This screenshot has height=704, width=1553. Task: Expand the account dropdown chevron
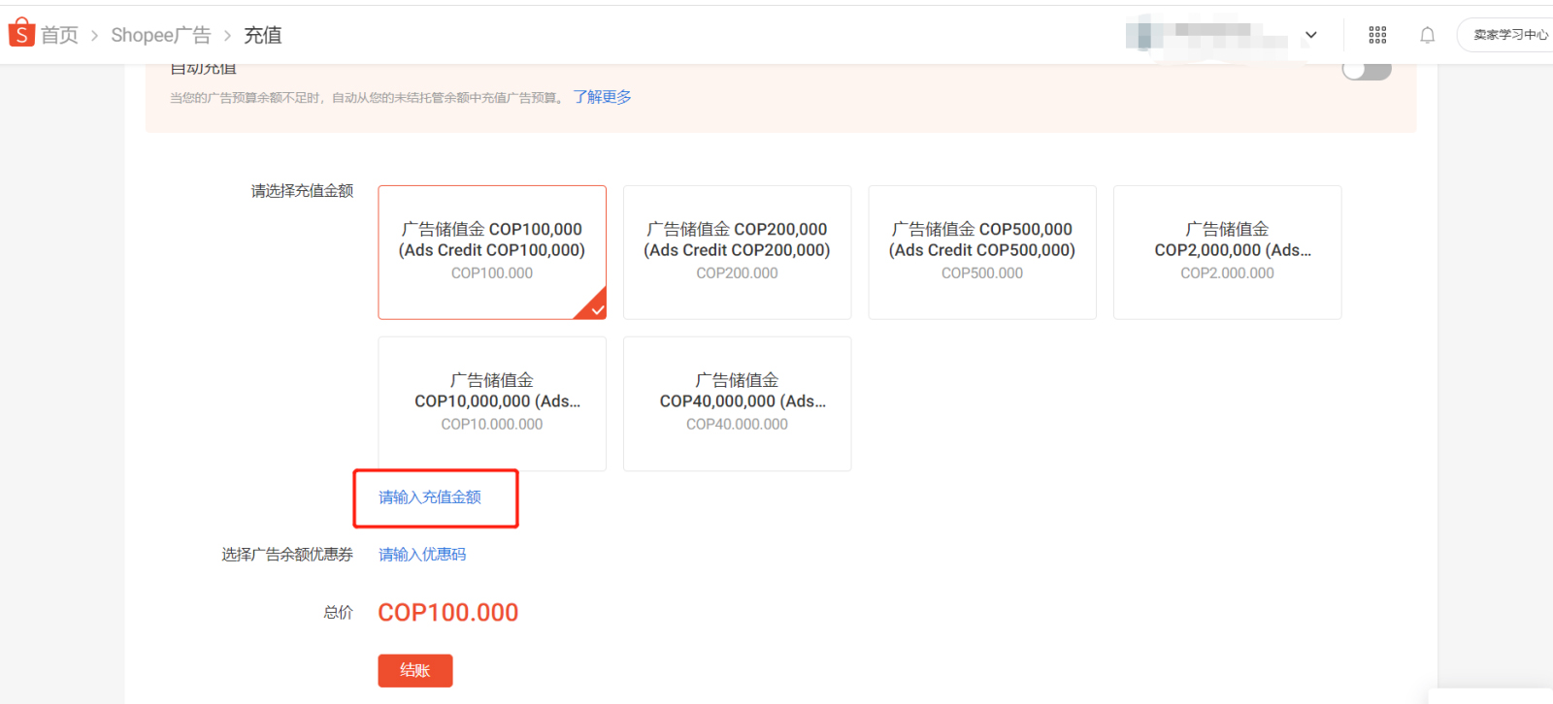point(1310,35)
